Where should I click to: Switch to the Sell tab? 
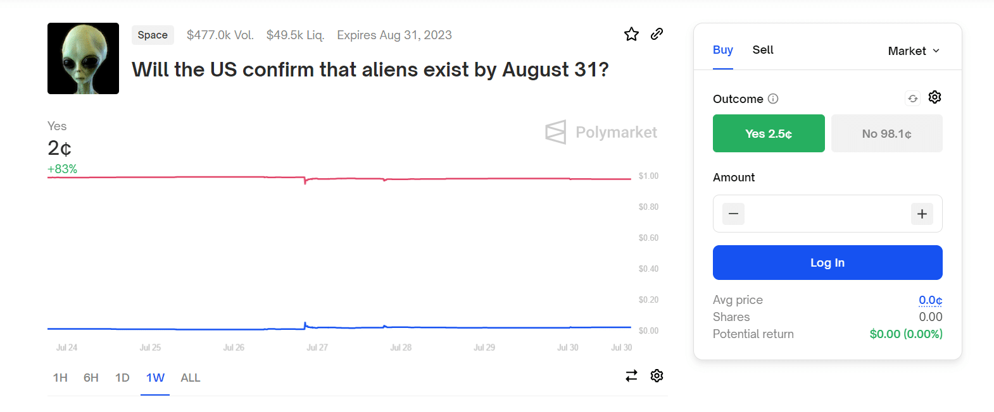[x=763, y=50]
